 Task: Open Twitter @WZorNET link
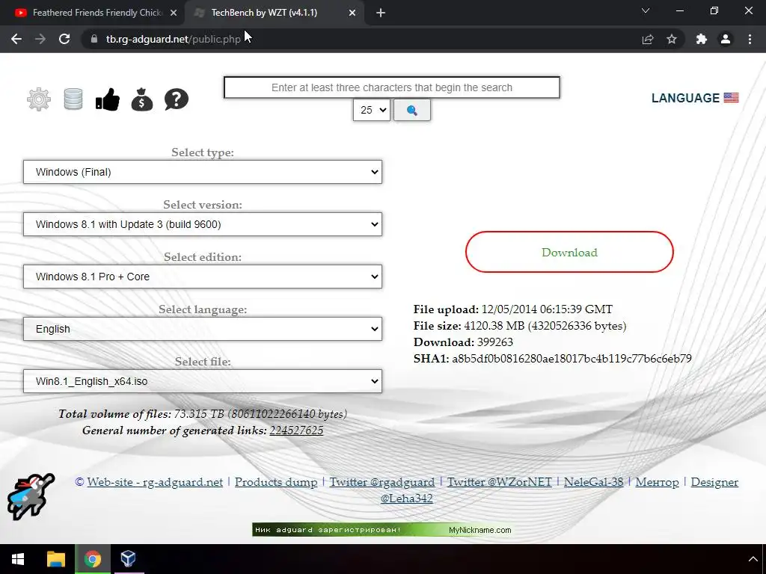click(499, 482)
